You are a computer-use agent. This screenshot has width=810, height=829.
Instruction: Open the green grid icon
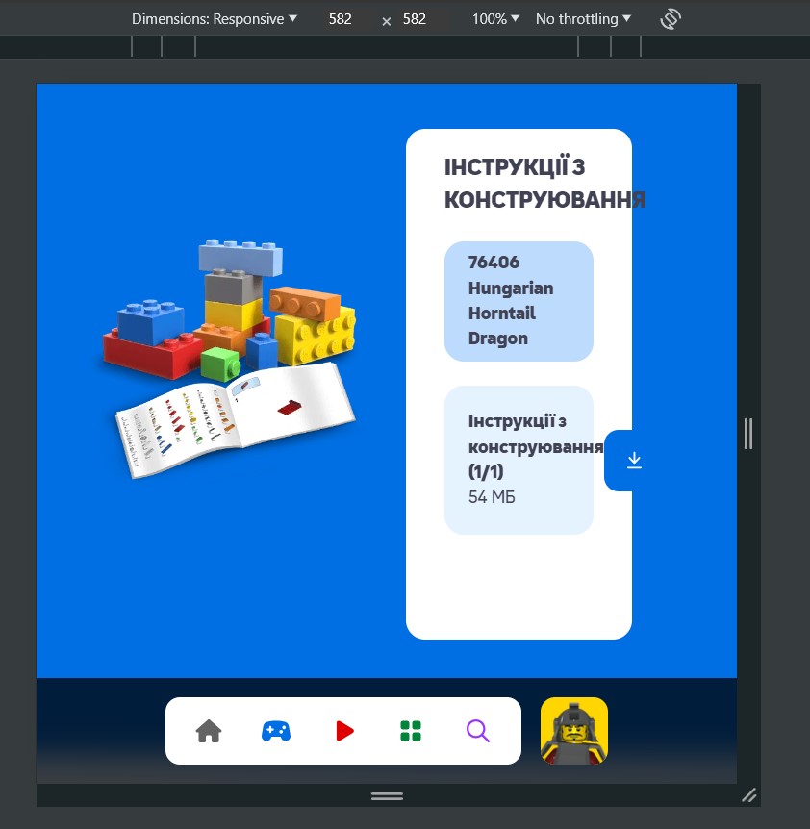pos(411,732)
